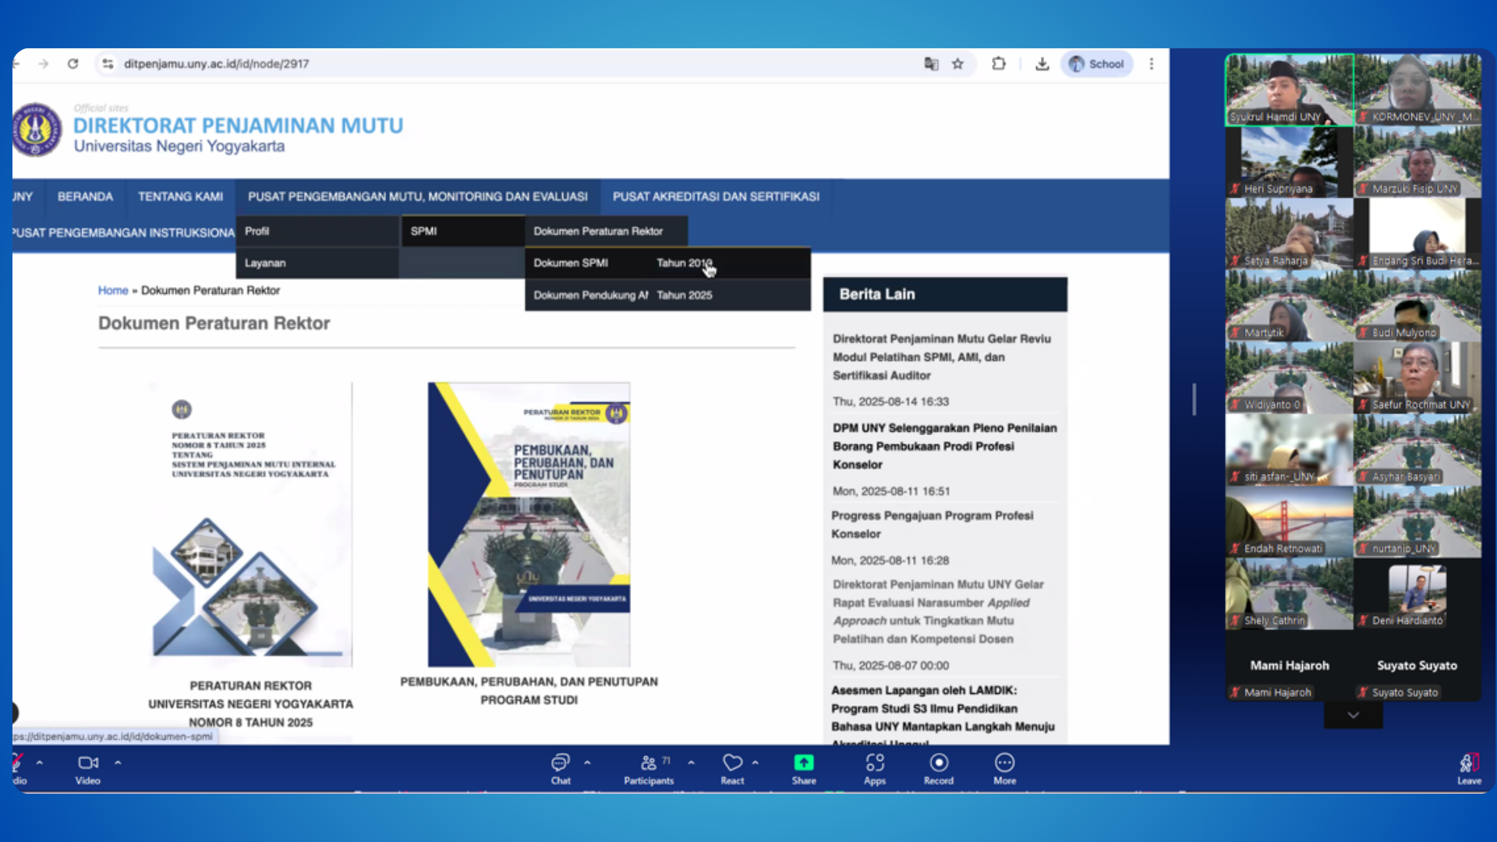Image resolution: width=1497 pixels, height=842 pixels.
Task: Select Deni Hardianto video tile
Action: pyautogui.click(x=1417, y=593)
